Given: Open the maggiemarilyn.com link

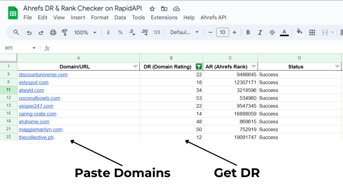Looking at the screenshot, I should coord(41,129).
